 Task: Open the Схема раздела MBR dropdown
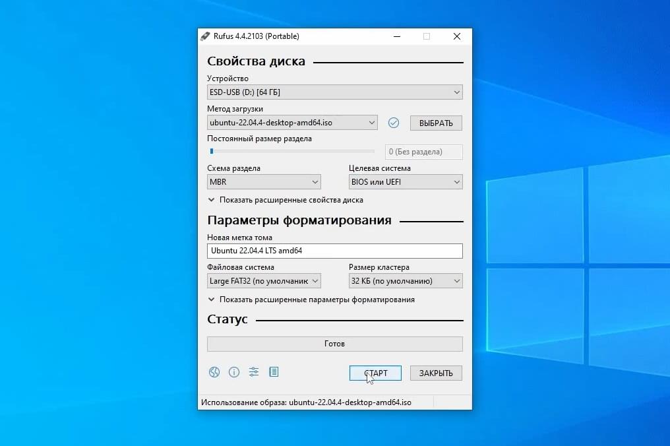point(264,181)
